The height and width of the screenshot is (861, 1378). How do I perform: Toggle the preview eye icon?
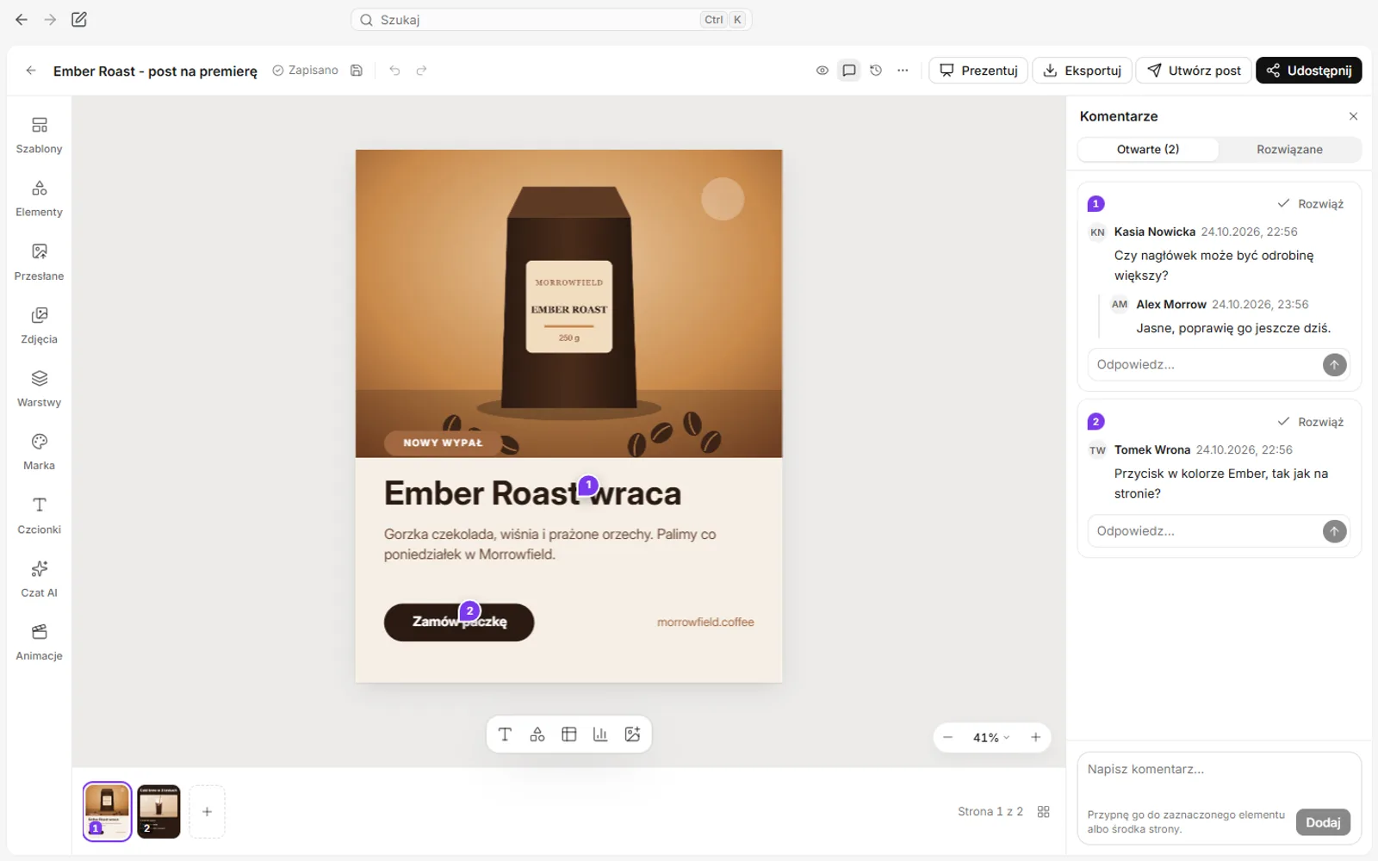822,71
